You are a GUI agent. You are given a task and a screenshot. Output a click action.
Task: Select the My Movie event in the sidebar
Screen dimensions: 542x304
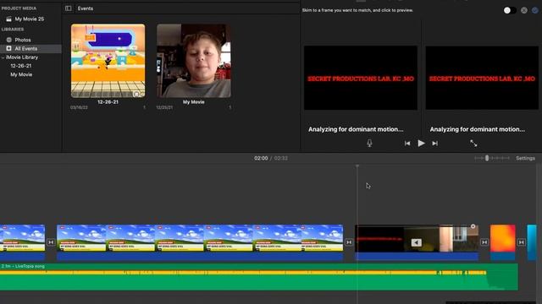(21, 74)
